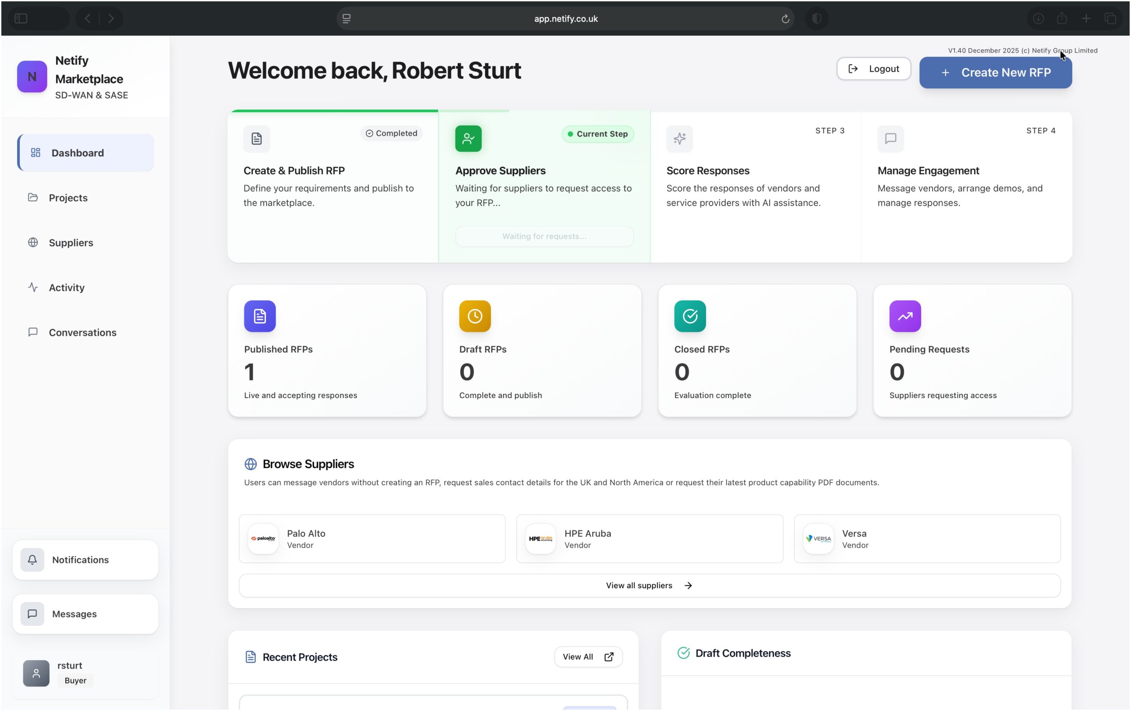The height and width of the screenshot is (711, 1131).
Task: Click the Score Responses sparkle icon
Action: click(x=679, y=138)
